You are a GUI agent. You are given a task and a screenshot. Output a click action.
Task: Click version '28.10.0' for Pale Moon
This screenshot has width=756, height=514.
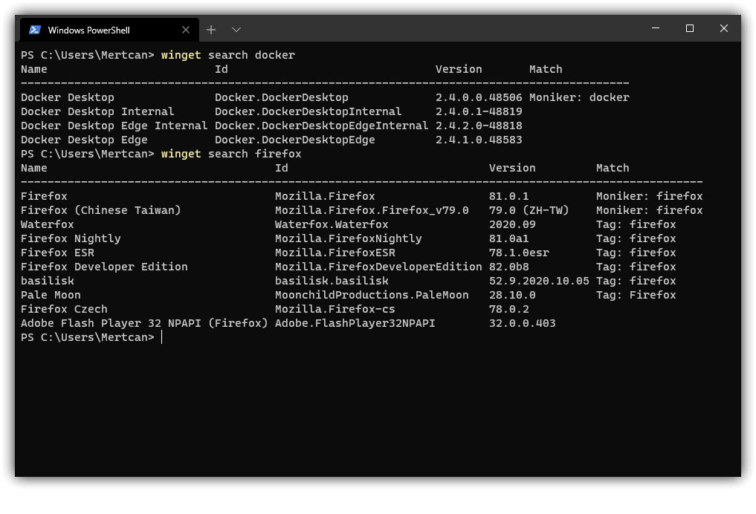click(x=512, y=295)
